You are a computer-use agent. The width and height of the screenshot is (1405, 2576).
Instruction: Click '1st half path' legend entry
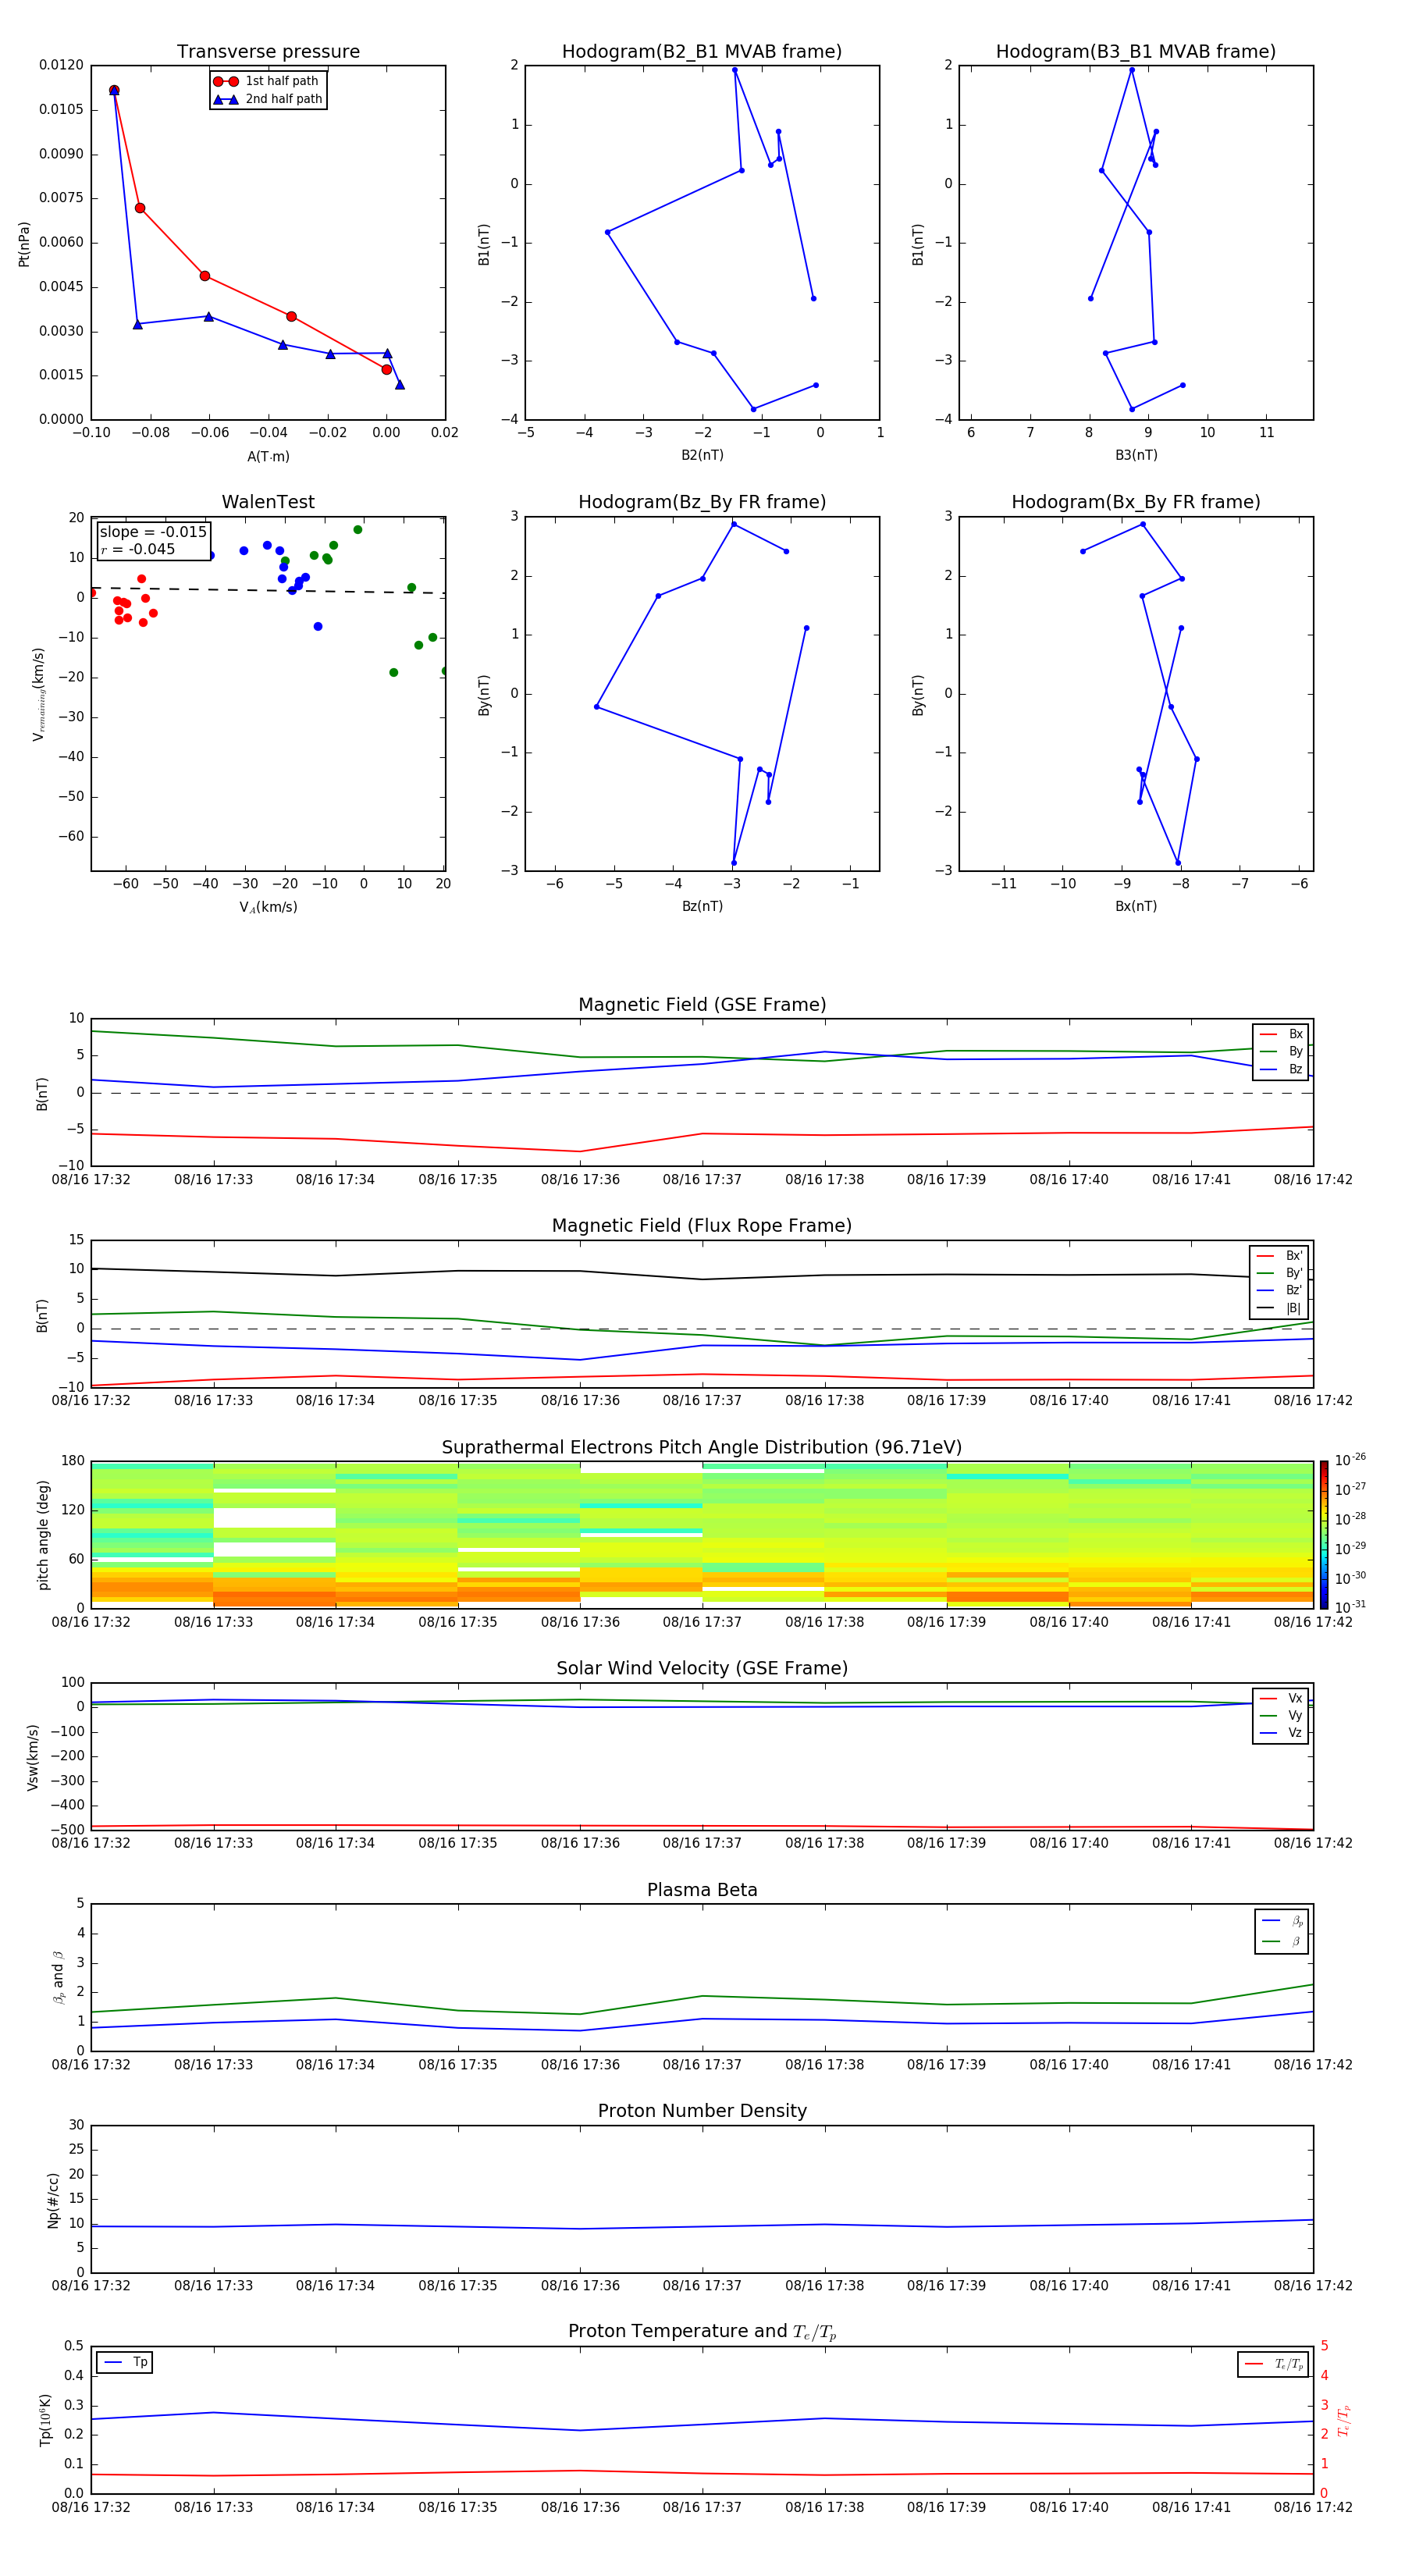pyautogui.click(x=267, y=81)
